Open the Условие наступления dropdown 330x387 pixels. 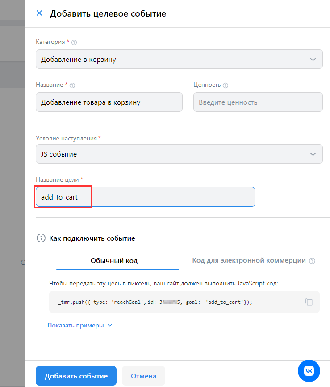pos(179,154)
